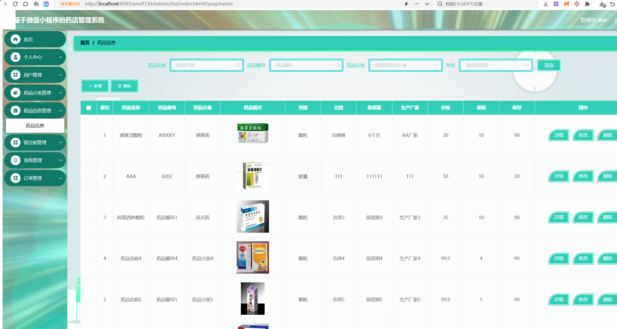Expand the 用户管理 menu chevron
Viewport: 617px width, 329px height.
coord(61,75)
